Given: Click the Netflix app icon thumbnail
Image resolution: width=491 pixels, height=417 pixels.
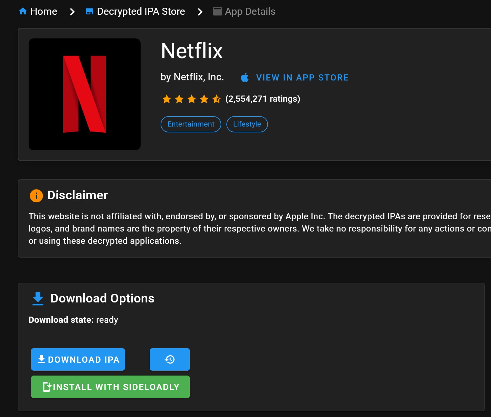Looking at the screenshot, I should point(85,94).
